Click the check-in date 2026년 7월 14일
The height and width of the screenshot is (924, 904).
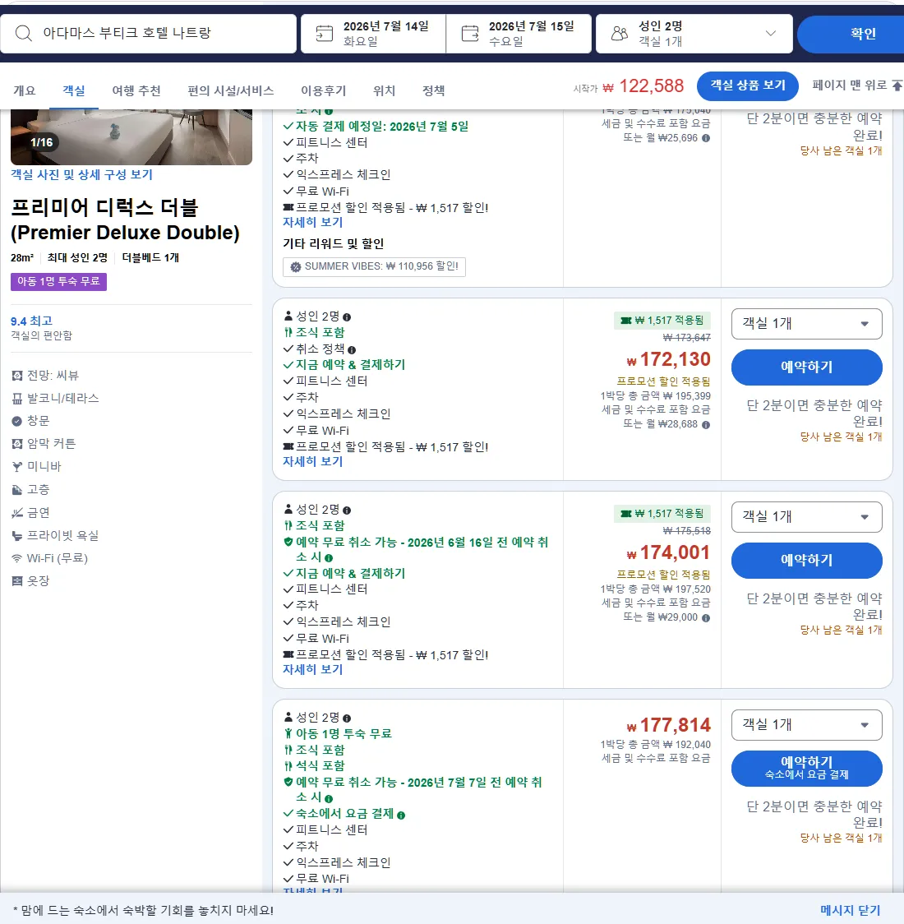tap(373, 34)
